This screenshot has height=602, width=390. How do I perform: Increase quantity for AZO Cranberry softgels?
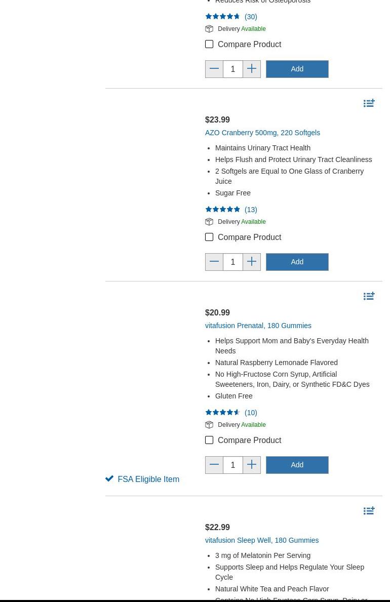point(252,262)
